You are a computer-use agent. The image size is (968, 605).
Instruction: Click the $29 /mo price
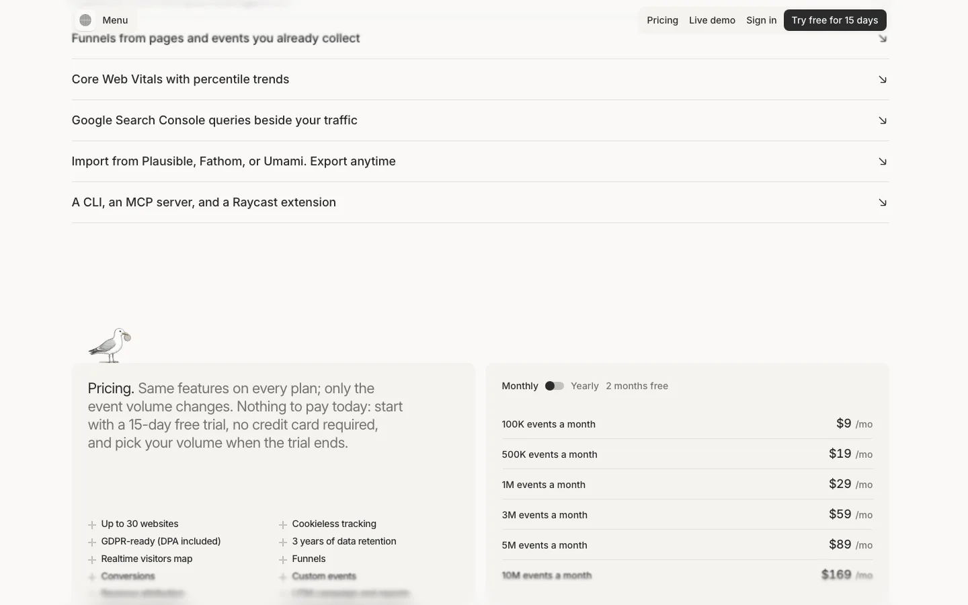pos(851,484)
